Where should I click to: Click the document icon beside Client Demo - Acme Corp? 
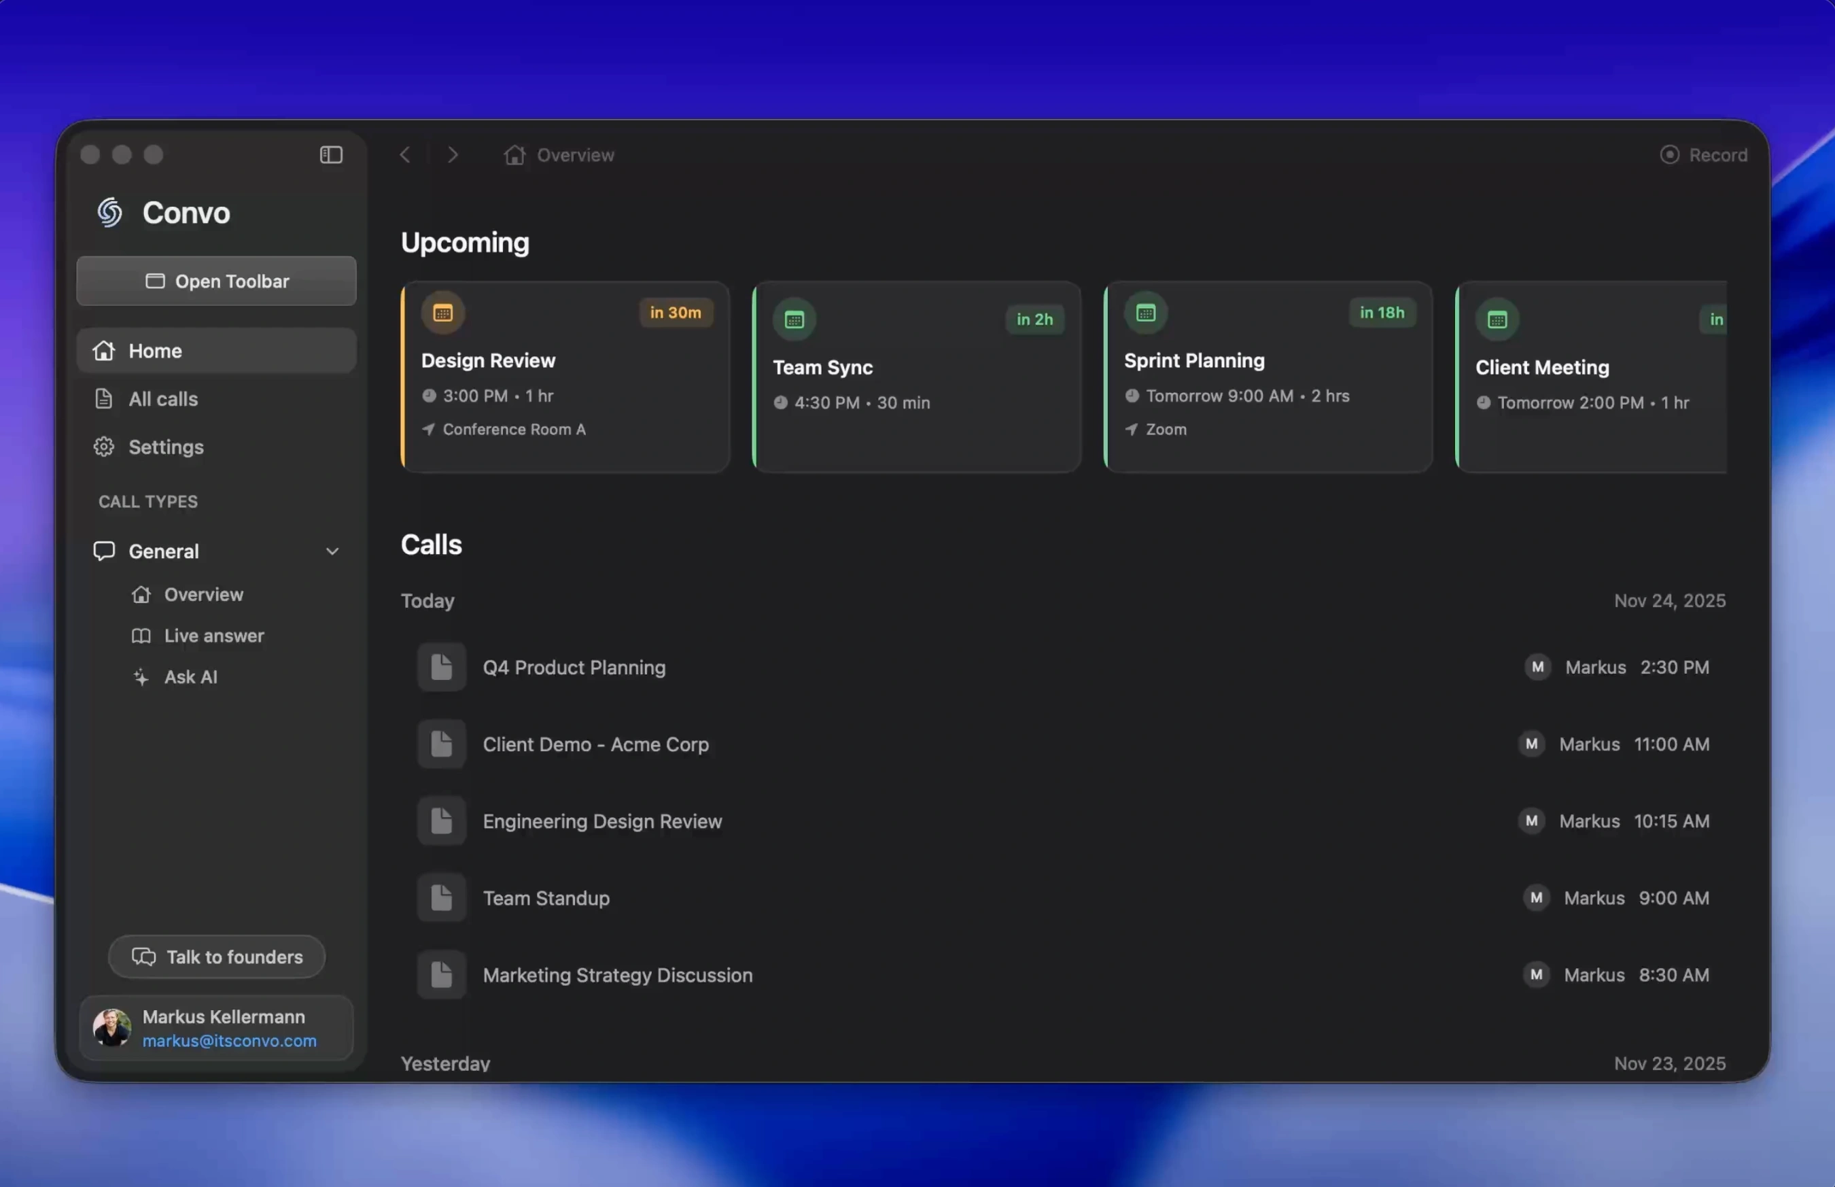pos(441,744)
